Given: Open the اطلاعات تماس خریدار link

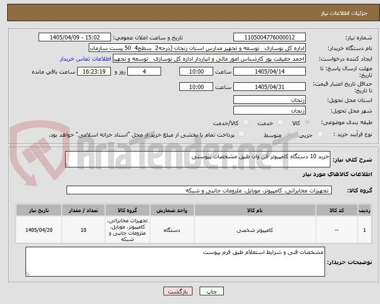Looking at the screenshot, I should tap(85, 59).
